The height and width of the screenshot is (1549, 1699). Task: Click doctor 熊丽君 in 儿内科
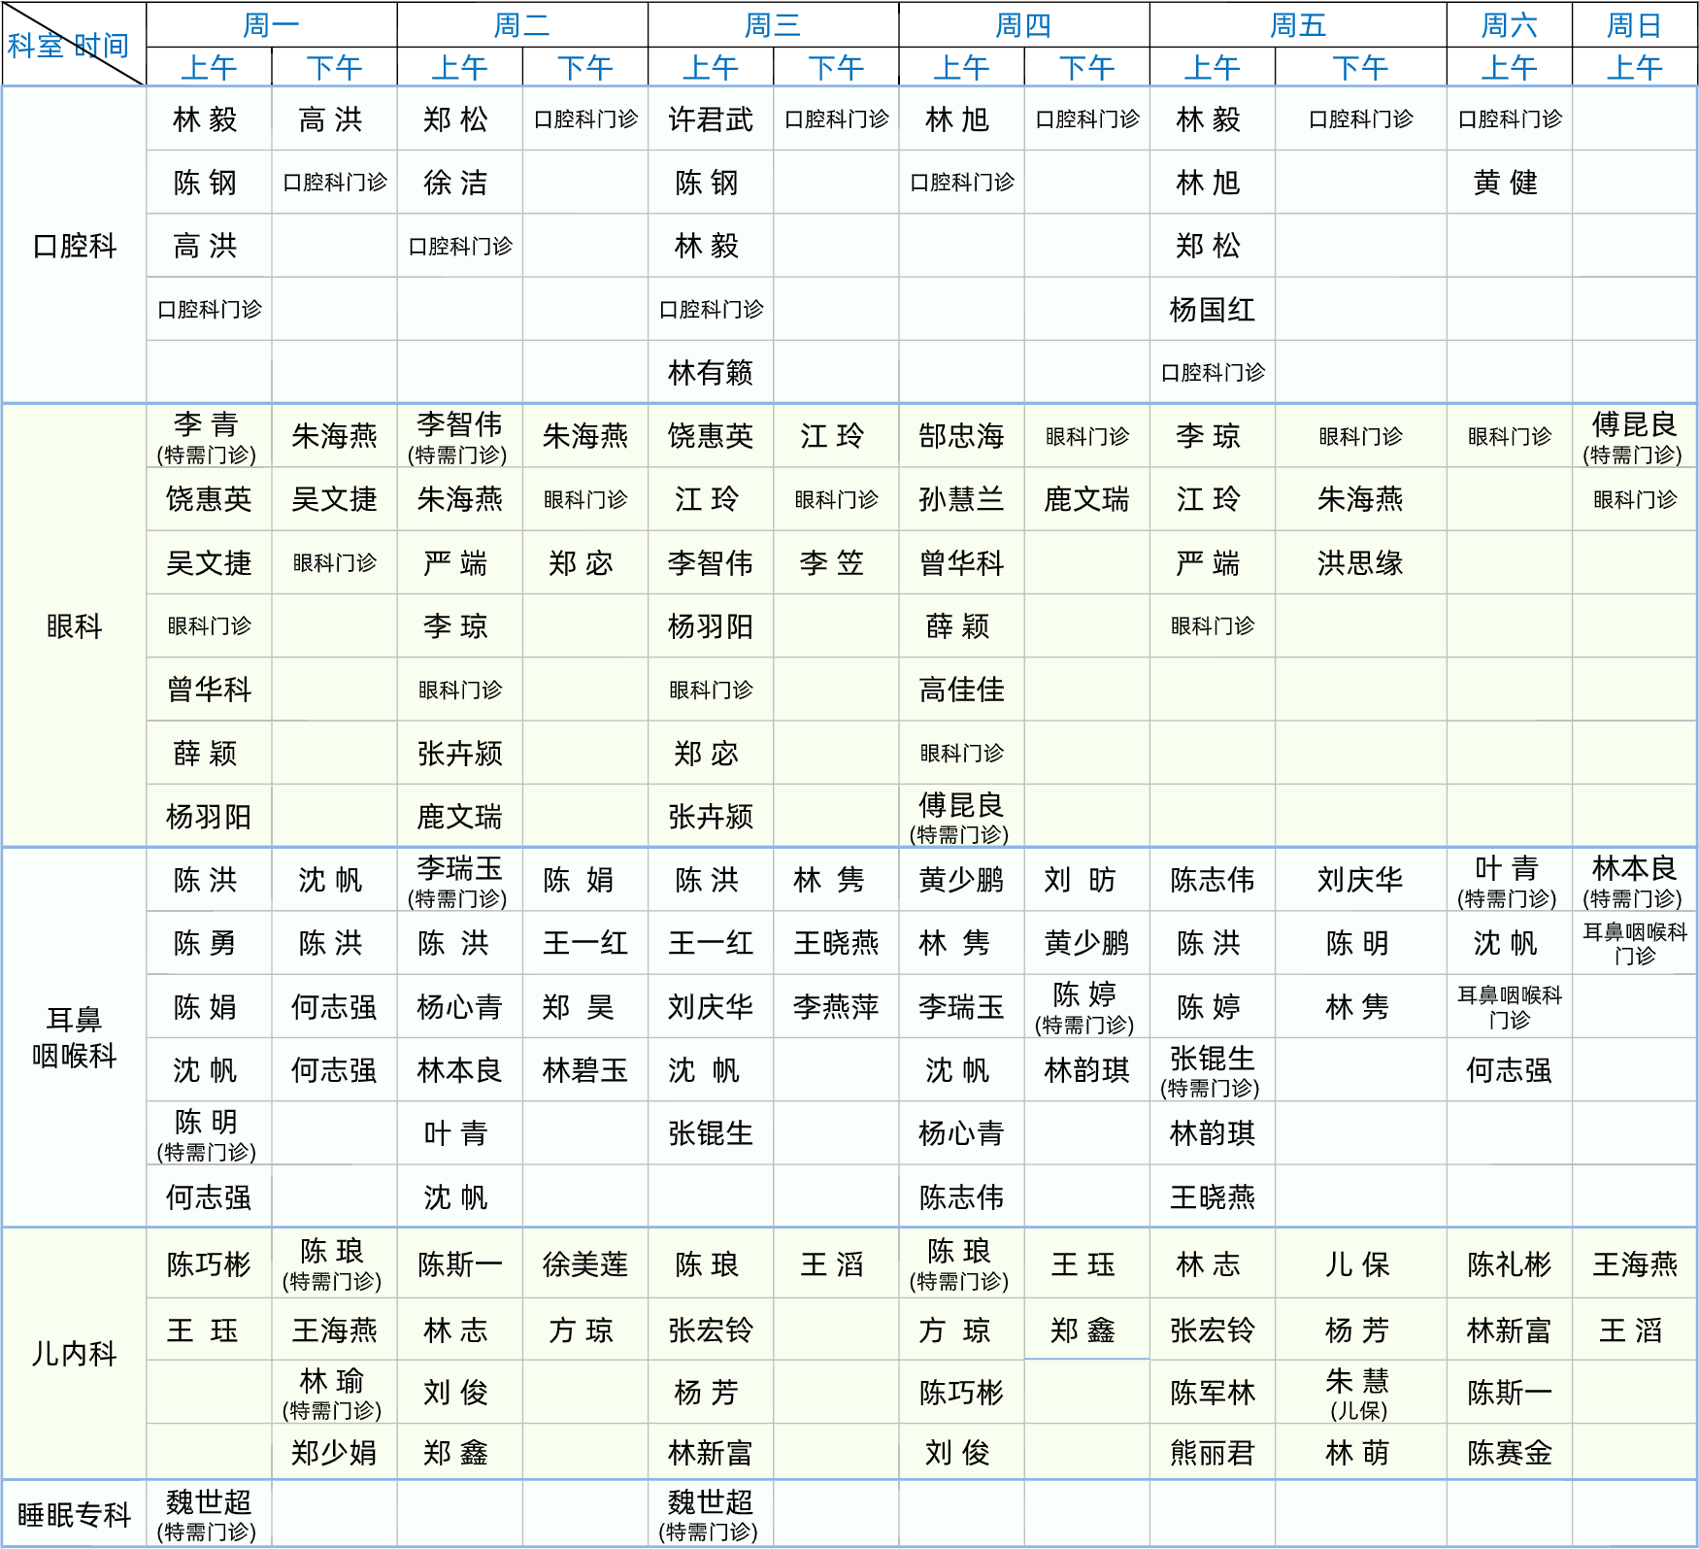[x=1212, y=1453]
